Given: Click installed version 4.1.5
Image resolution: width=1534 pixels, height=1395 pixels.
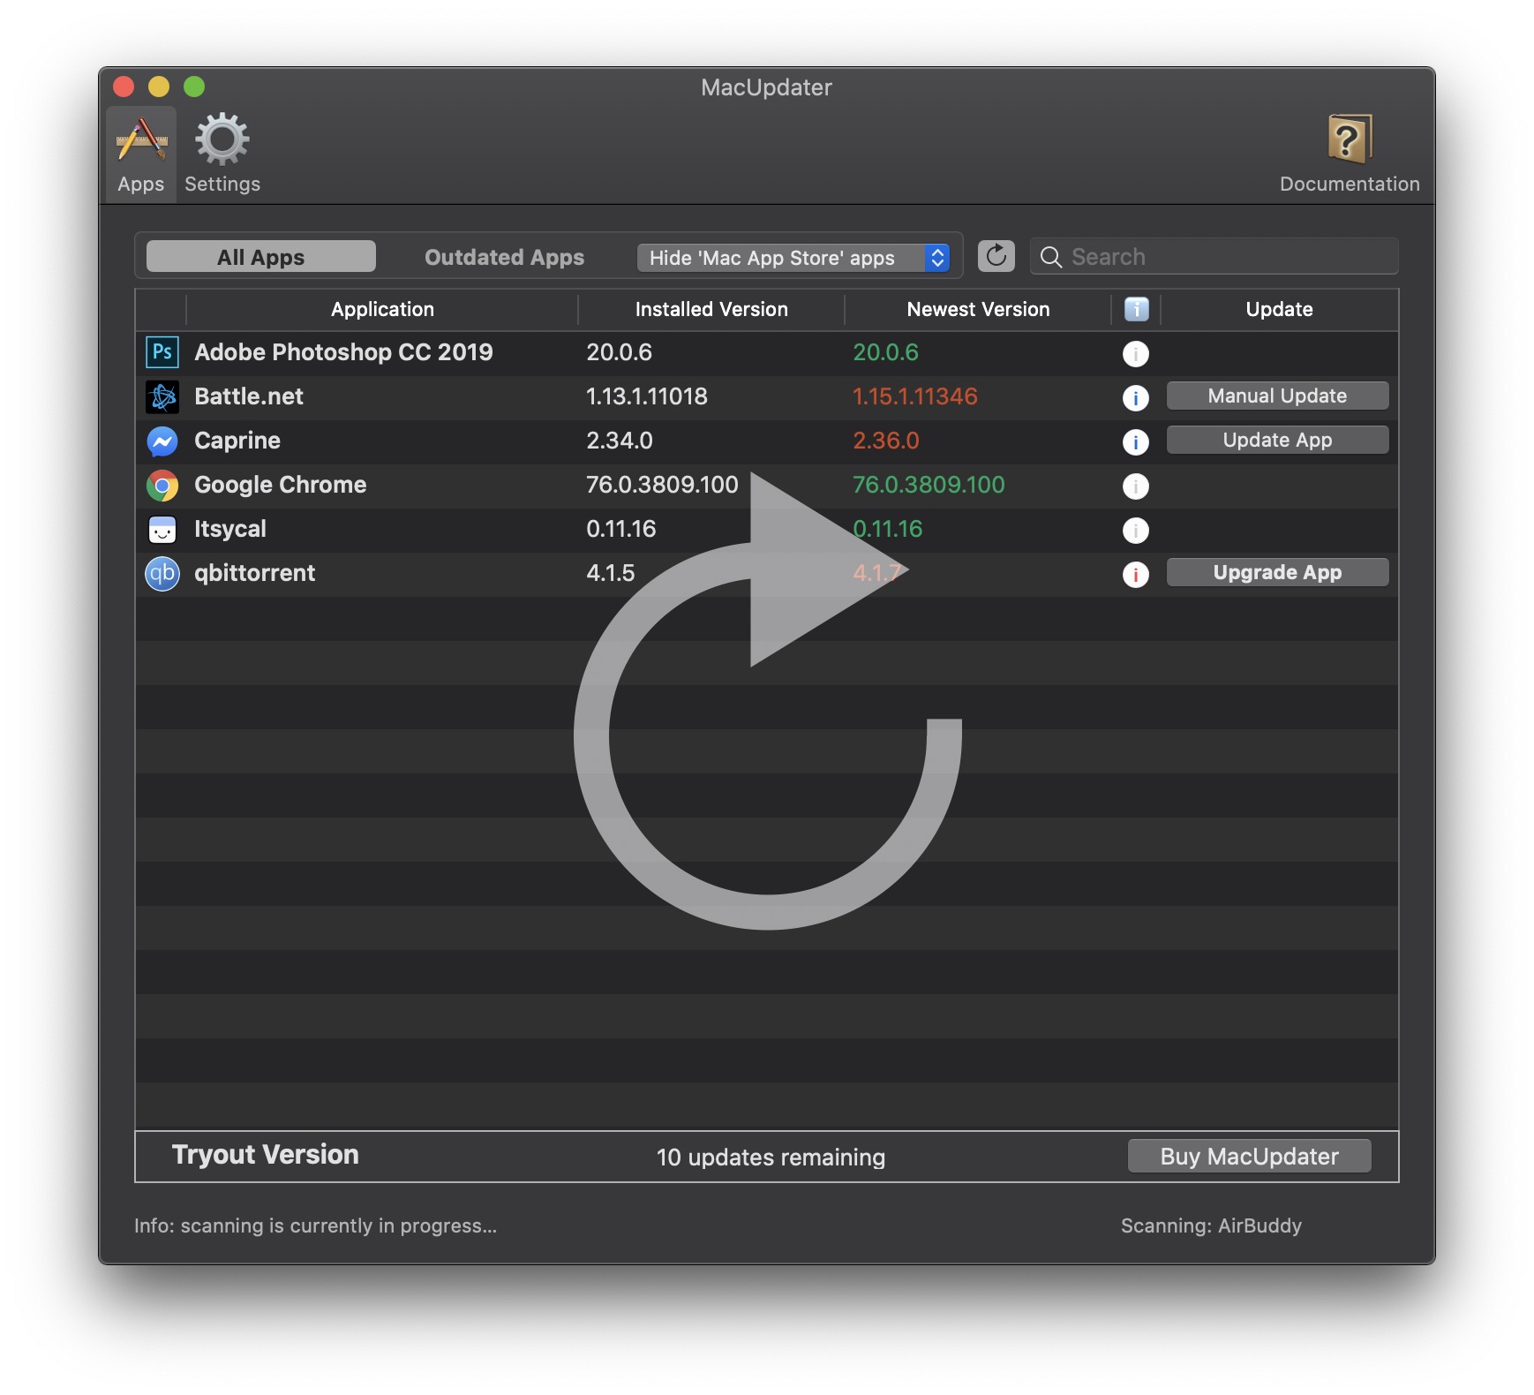Looking at the screenshot, I should click(611, 573).
